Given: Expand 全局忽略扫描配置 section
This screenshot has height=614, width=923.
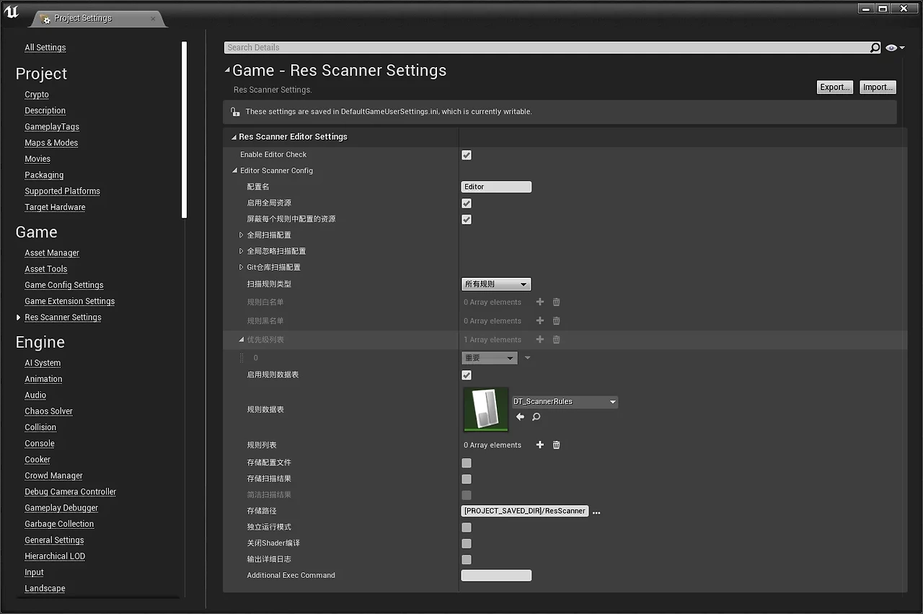Looking at the screenshot, I should coord(242,251).
